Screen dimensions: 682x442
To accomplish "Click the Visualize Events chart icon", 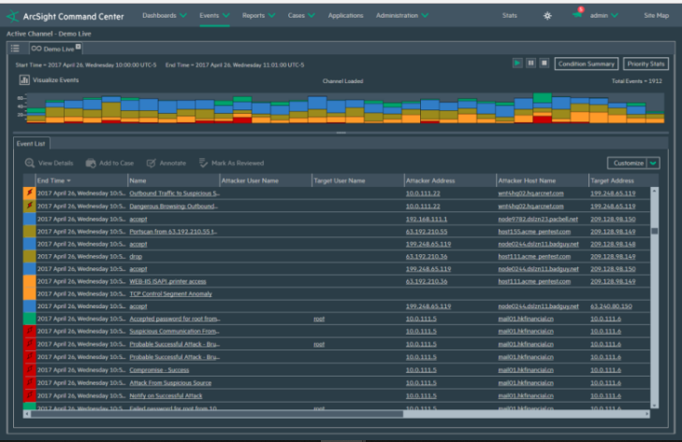I will (24, 80).
